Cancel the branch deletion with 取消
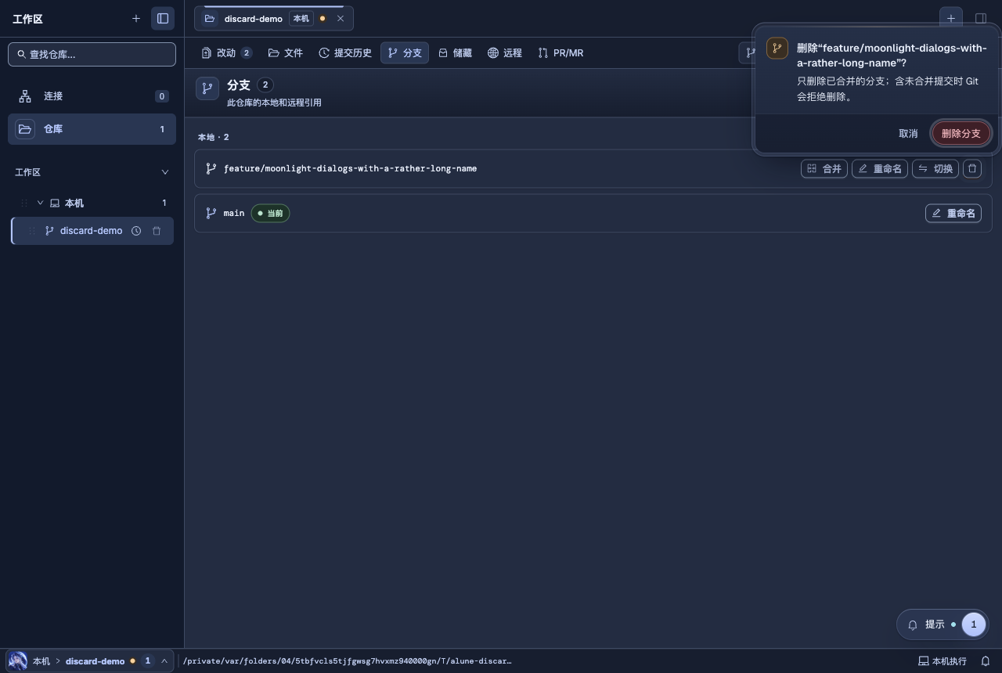This screenshot has height=673, width=1002. [908, 134]
